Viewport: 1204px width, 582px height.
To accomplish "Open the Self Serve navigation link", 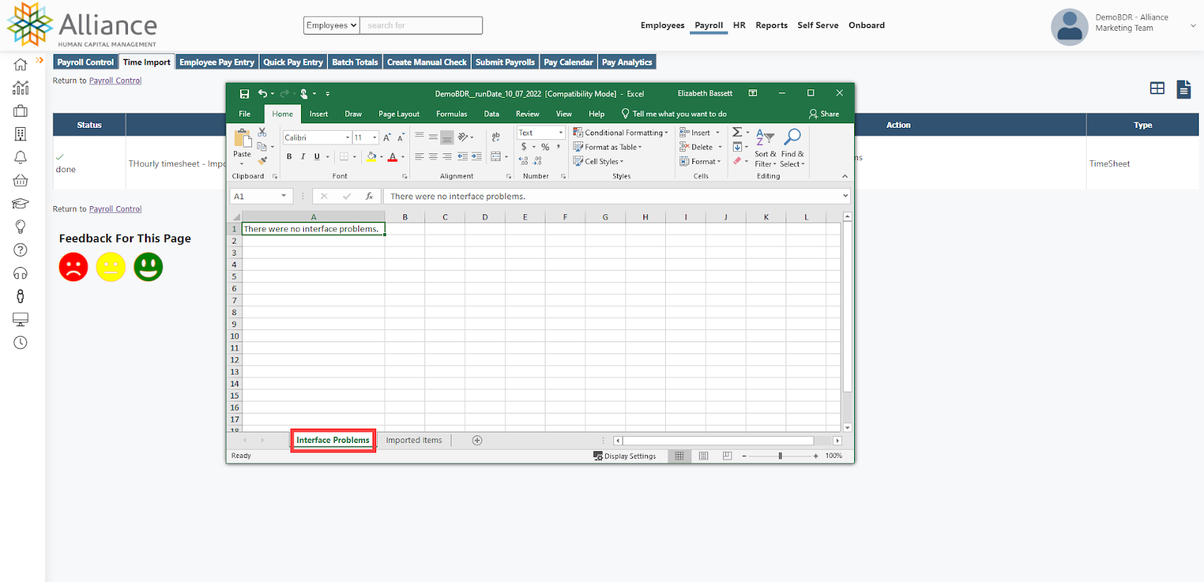I will click(818, 26).
